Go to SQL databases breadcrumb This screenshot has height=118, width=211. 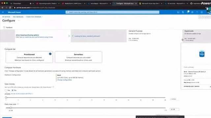tap(18, 17)
